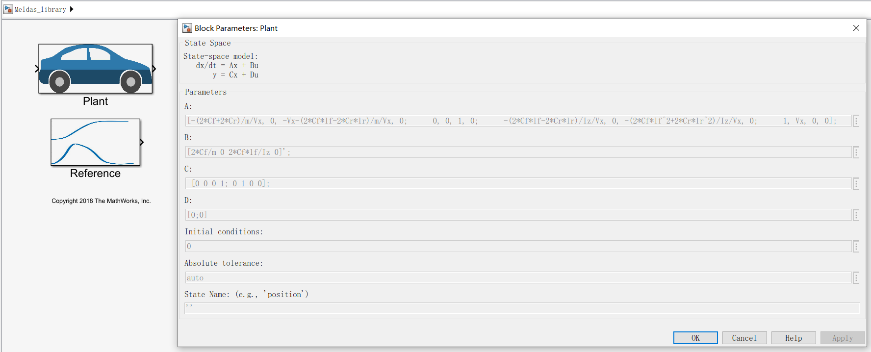871x352 pixels.
Task: Select the Plant car block
Action: (x=96, y=69)
